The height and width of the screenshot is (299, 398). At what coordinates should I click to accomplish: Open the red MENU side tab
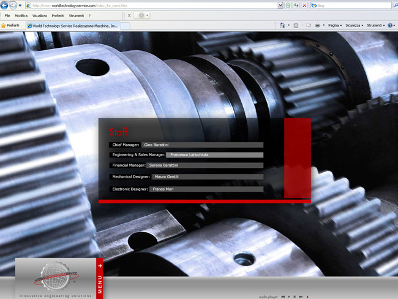click(100, 279)
